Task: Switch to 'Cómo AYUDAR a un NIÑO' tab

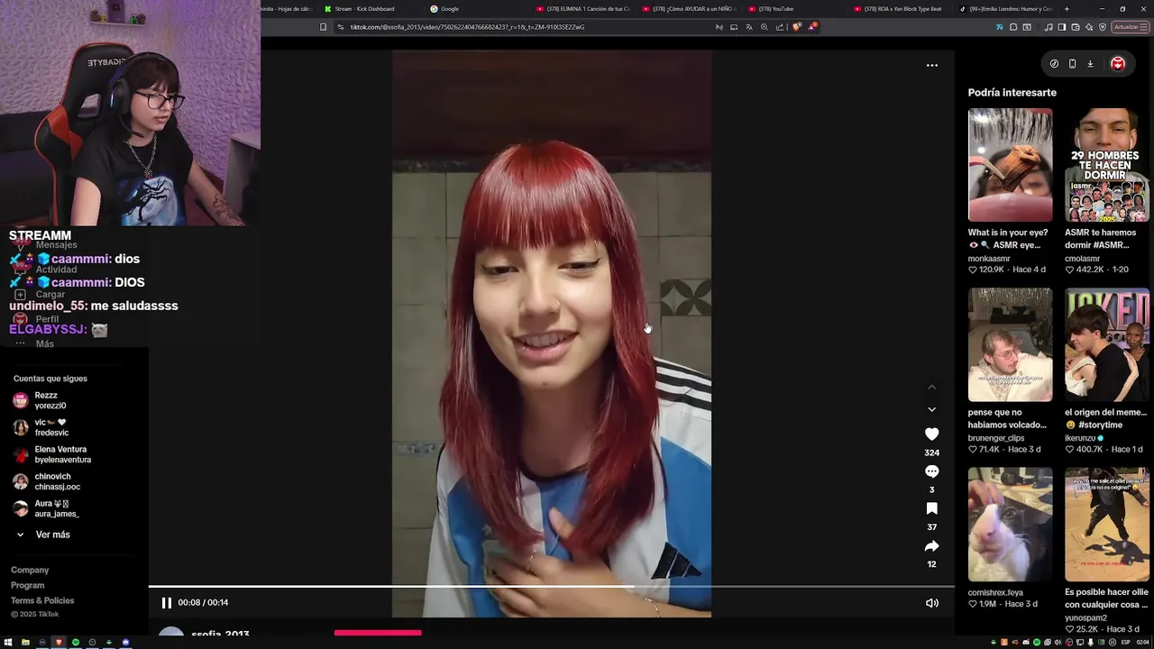Action: point(690,9)
